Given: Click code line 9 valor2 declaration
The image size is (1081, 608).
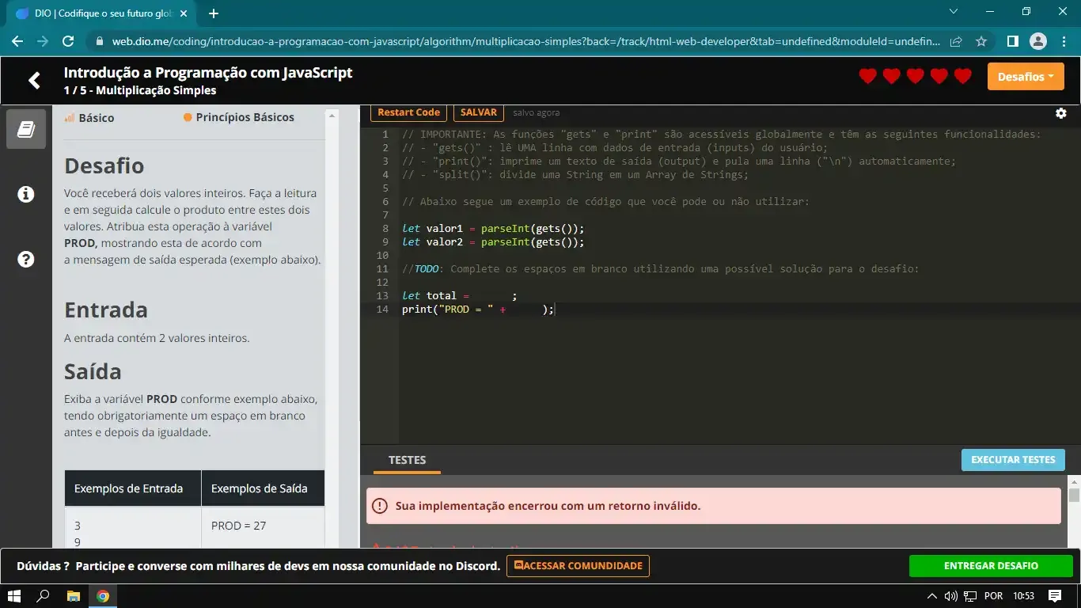Looking at the screenshot, I should pyautogui.click(x=493, y=242).
